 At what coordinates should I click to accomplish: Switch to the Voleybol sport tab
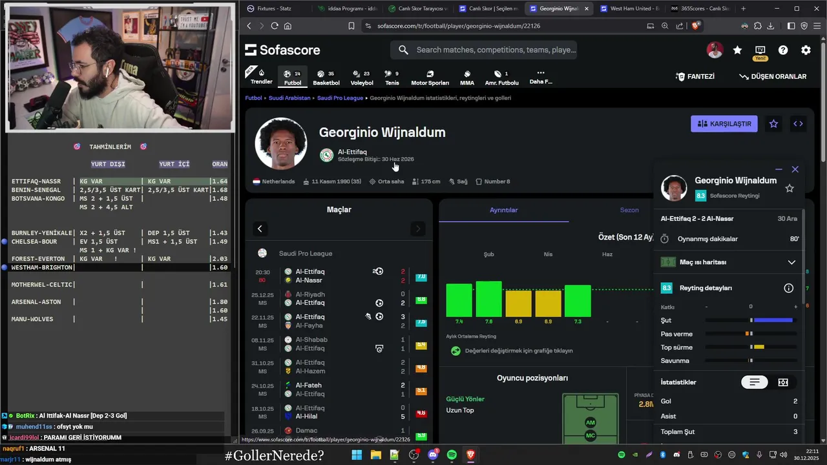pos(362,77)
